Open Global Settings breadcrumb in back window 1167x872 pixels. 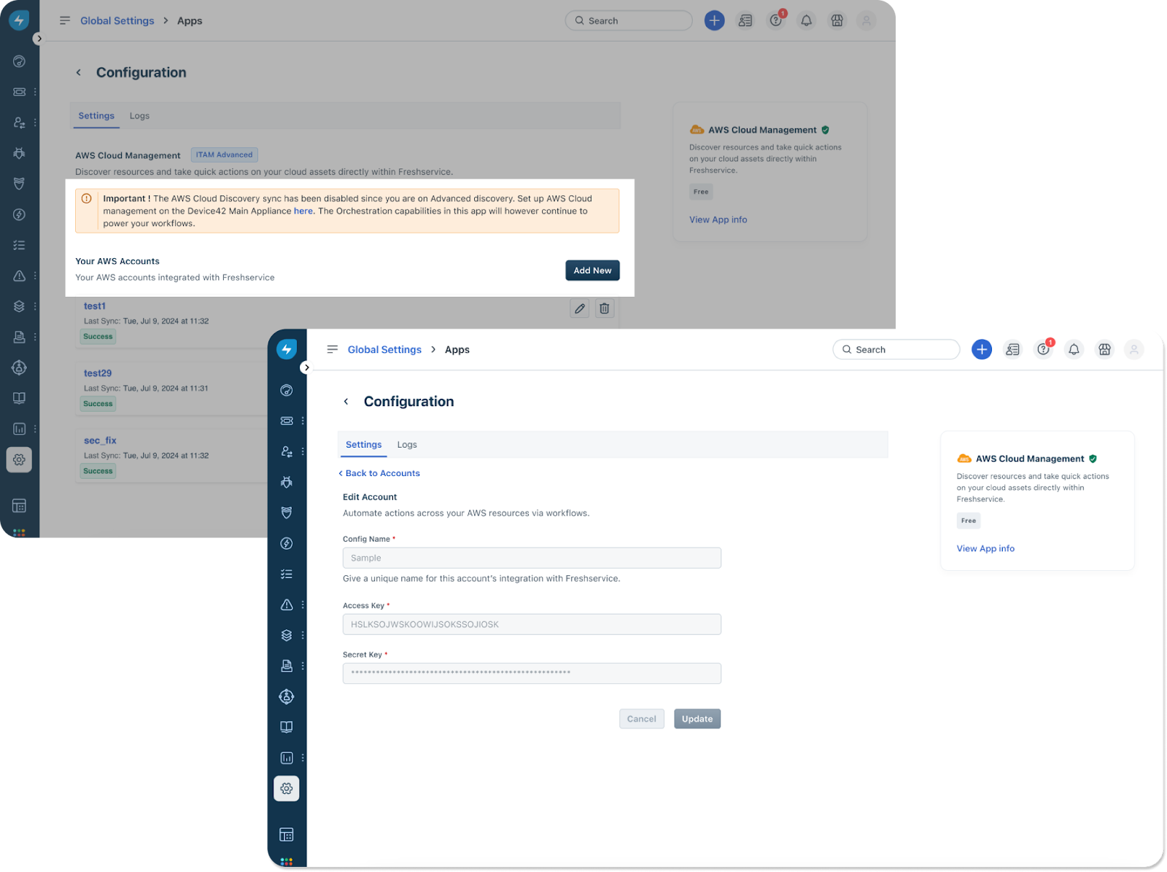[117, 20]
